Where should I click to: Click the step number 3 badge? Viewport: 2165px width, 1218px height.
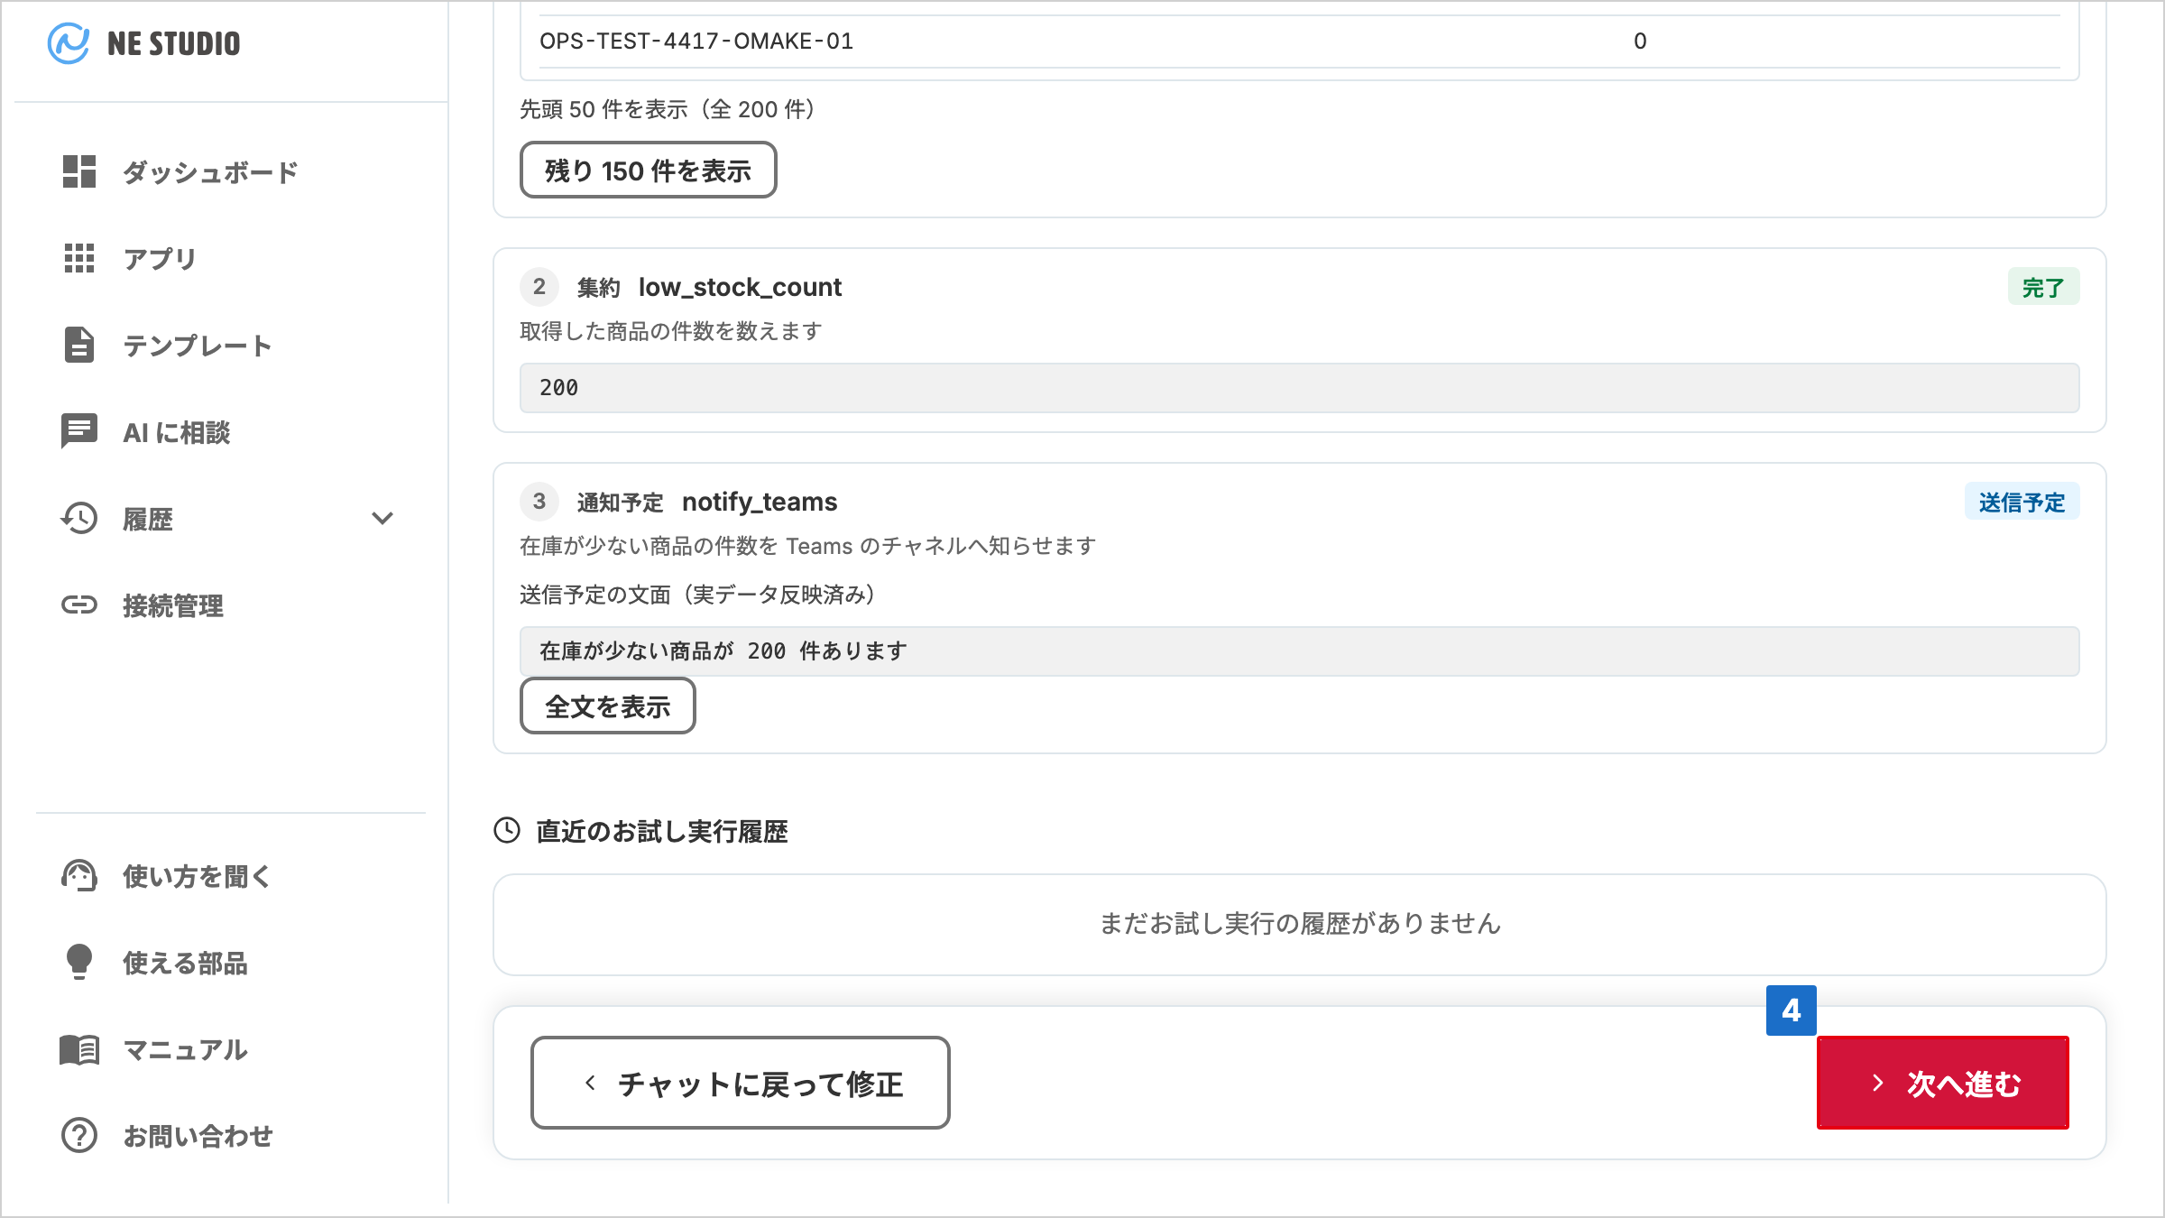click(539, 502)
